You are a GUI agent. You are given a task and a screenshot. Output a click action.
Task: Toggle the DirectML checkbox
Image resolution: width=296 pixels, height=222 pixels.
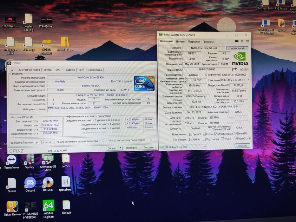tap(236, 134)
